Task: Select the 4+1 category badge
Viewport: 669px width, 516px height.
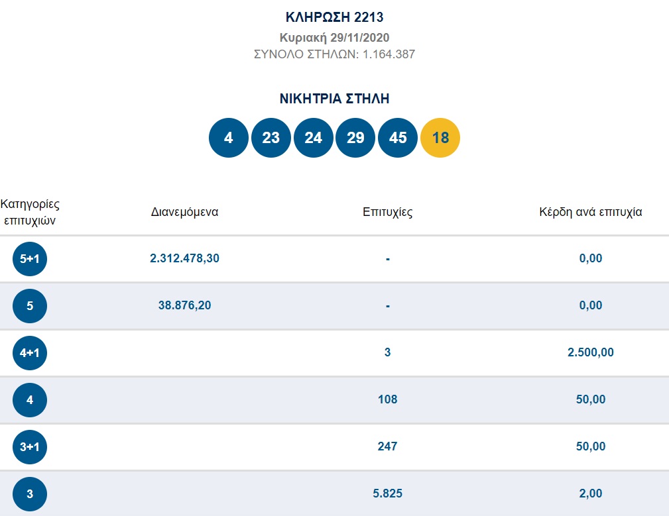Action: coord(30,353)
